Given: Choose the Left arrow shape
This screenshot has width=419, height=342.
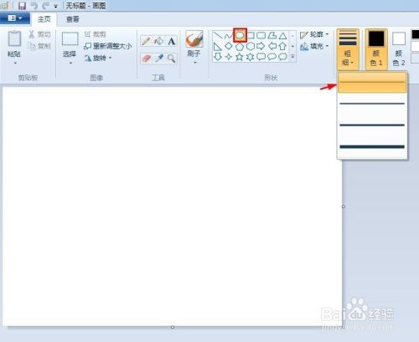Looking at the screenshot, I should [272, 46].
